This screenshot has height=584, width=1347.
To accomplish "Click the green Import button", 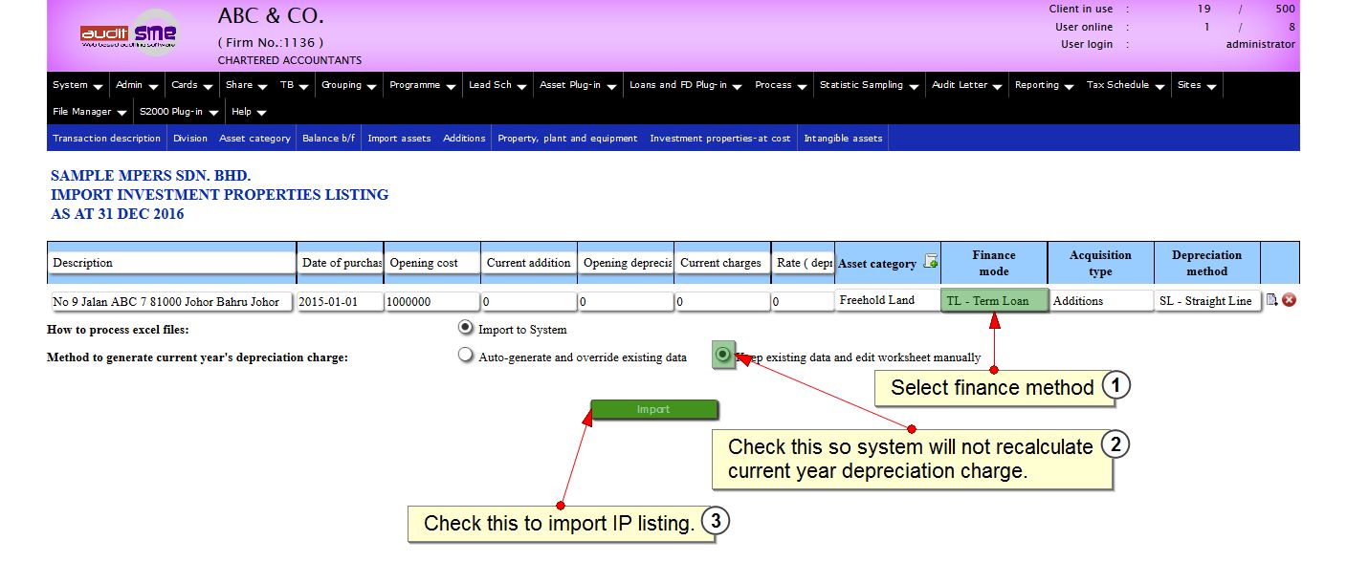I will coord(653,409).
